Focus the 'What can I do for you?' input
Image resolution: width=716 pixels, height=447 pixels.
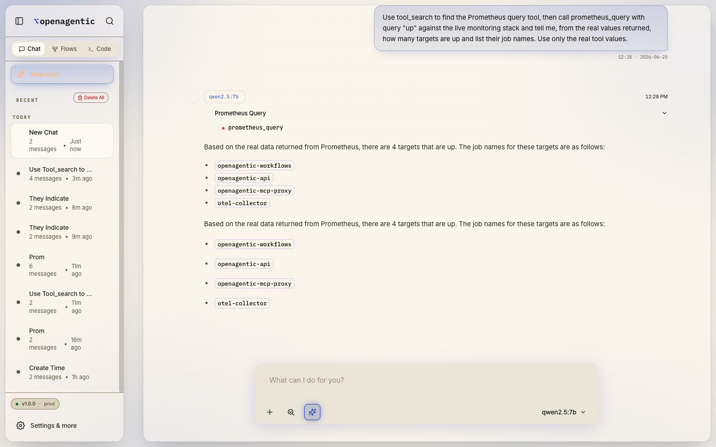(426, 380)
